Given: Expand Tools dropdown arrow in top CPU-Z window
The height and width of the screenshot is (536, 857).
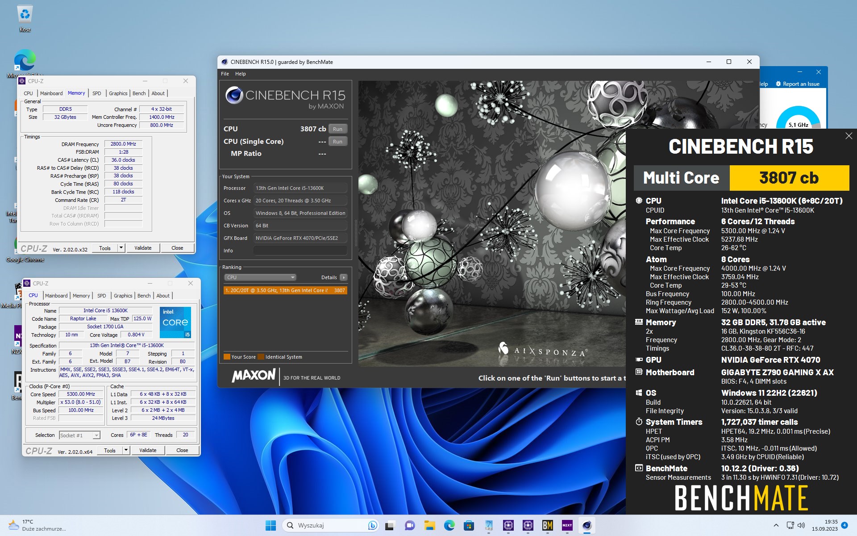Looking at the screenshot, I should tap(121, 248).
